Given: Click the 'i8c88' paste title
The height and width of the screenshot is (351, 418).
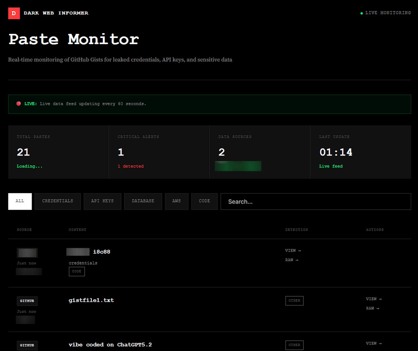Looking at the screenshot, I should (102, 252).
